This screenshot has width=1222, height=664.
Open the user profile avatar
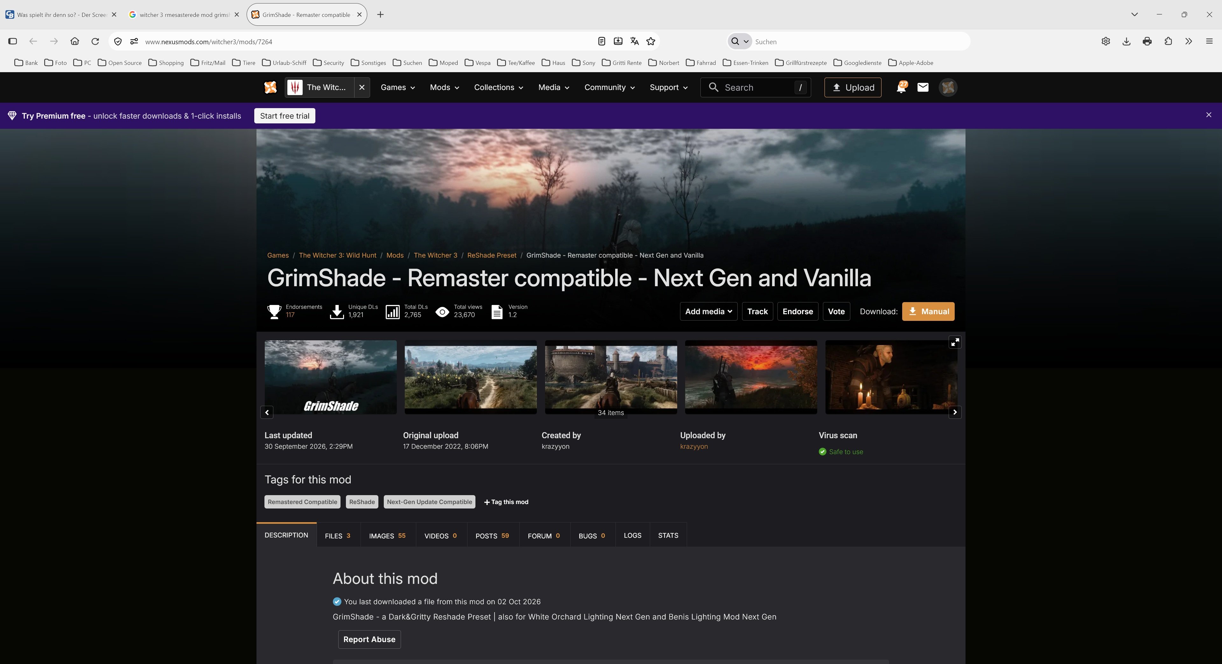point(948,87)
